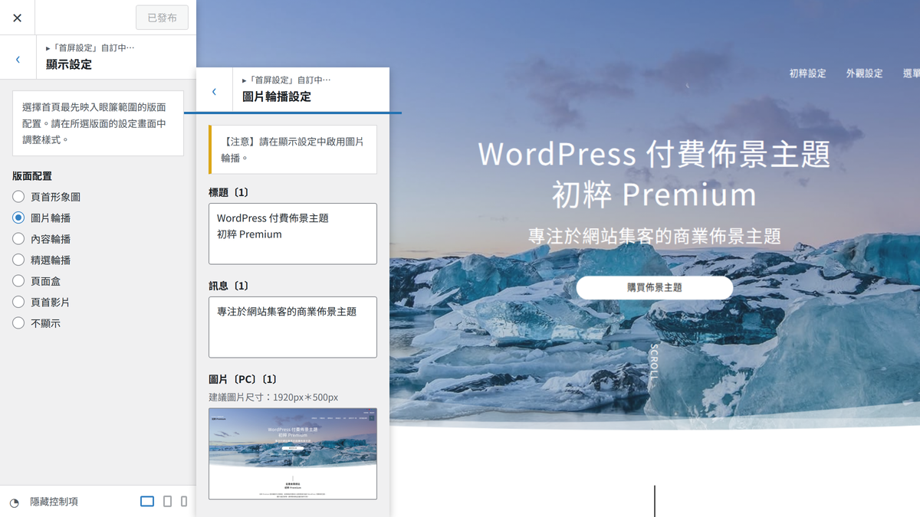This screenshot has width=920, height=517.
Task: Click 購買佈景主題 button in preview
Action: coord(655,287)
